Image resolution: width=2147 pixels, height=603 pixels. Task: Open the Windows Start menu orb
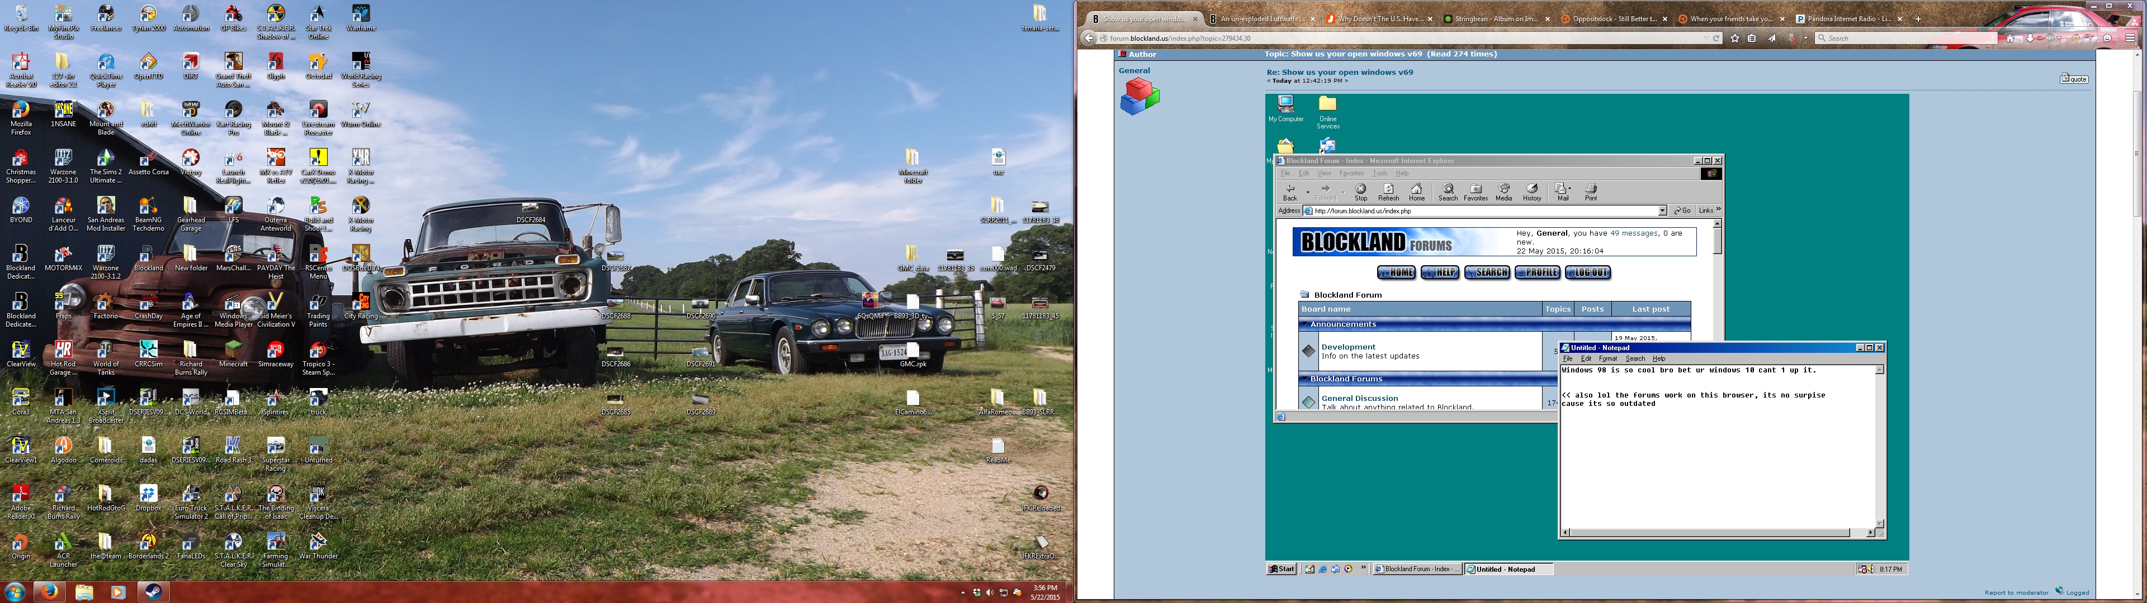pos(15,592)
